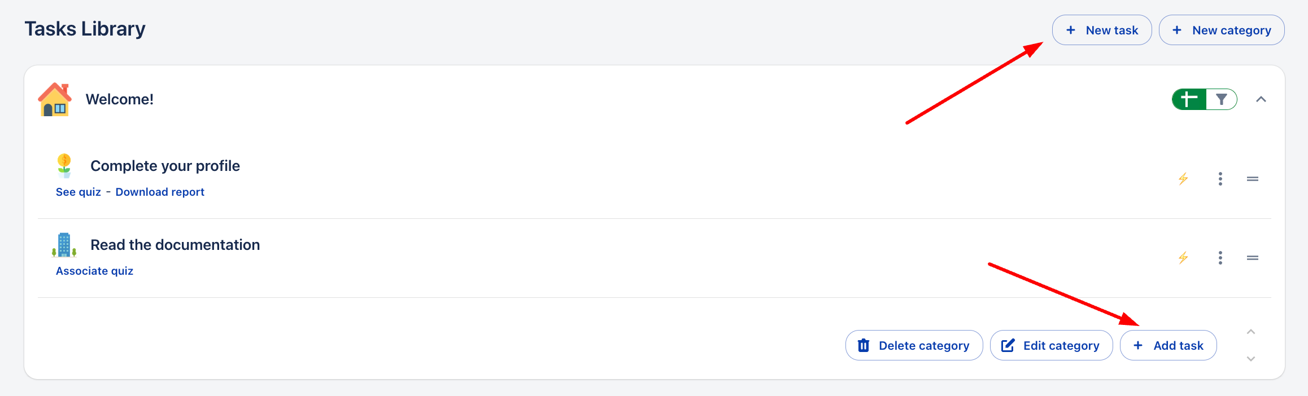Collapse the Welcome! category
The height and width of the screenshot is (396, 1308).
(x=1261, y=99)
